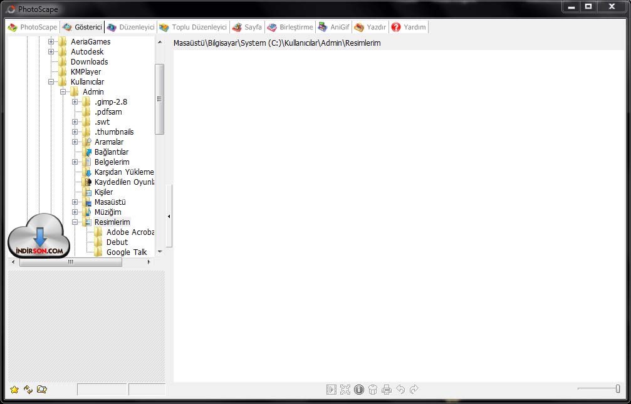Click the Aramalar search folder icon
Image resolution: width=631 pixels, height=404 pixels.
(x=87, y=142)
